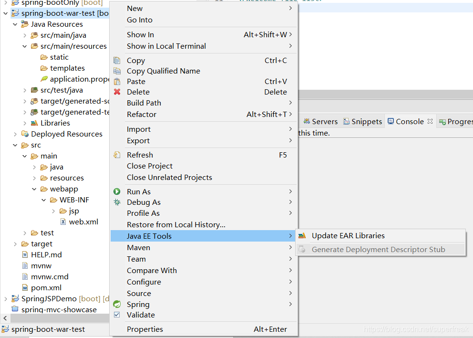Viewport: 473px width, 338px height.
Task: Click the Snippets view icon
Action: (x=346, y=121)
